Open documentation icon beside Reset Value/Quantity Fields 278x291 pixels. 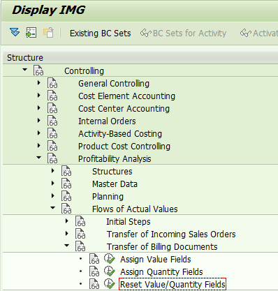coord(94,284)
